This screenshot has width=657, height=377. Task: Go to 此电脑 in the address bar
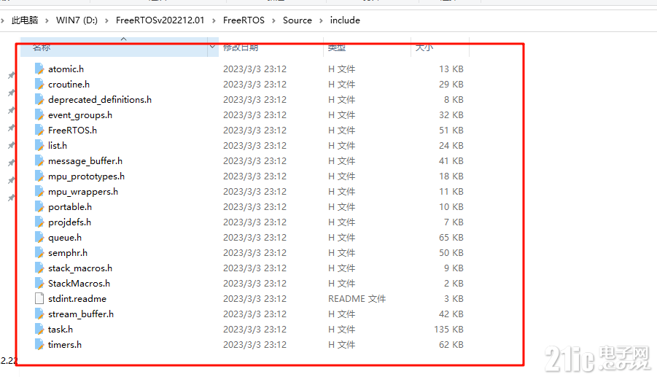tap(25, 20)
